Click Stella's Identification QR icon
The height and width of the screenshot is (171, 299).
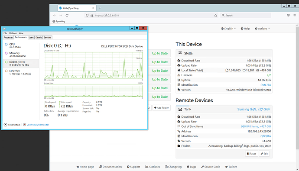[x=179, y=85]
